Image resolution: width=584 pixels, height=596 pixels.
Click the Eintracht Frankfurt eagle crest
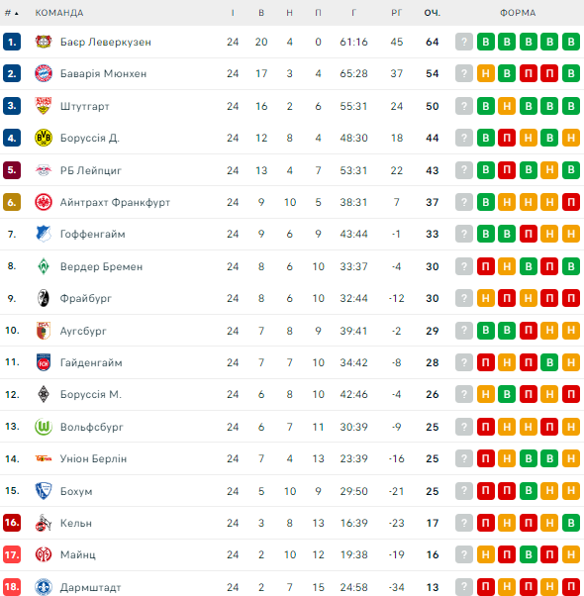point(44,202)
